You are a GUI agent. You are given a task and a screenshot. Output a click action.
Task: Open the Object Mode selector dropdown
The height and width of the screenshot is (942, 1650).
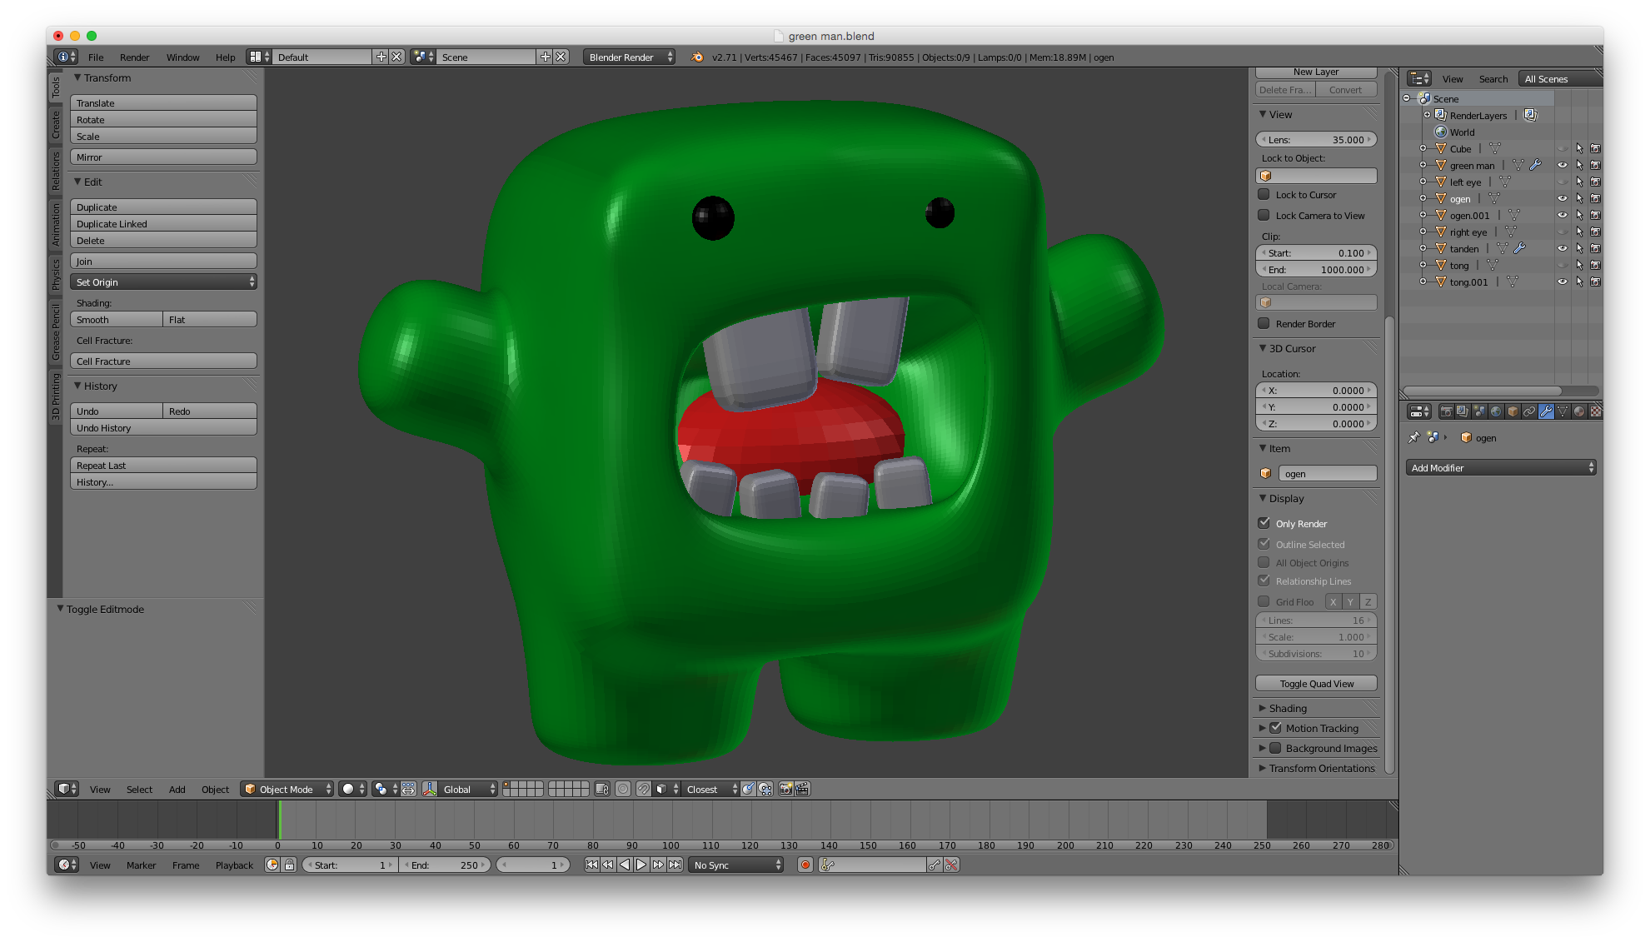pos(287,789)
